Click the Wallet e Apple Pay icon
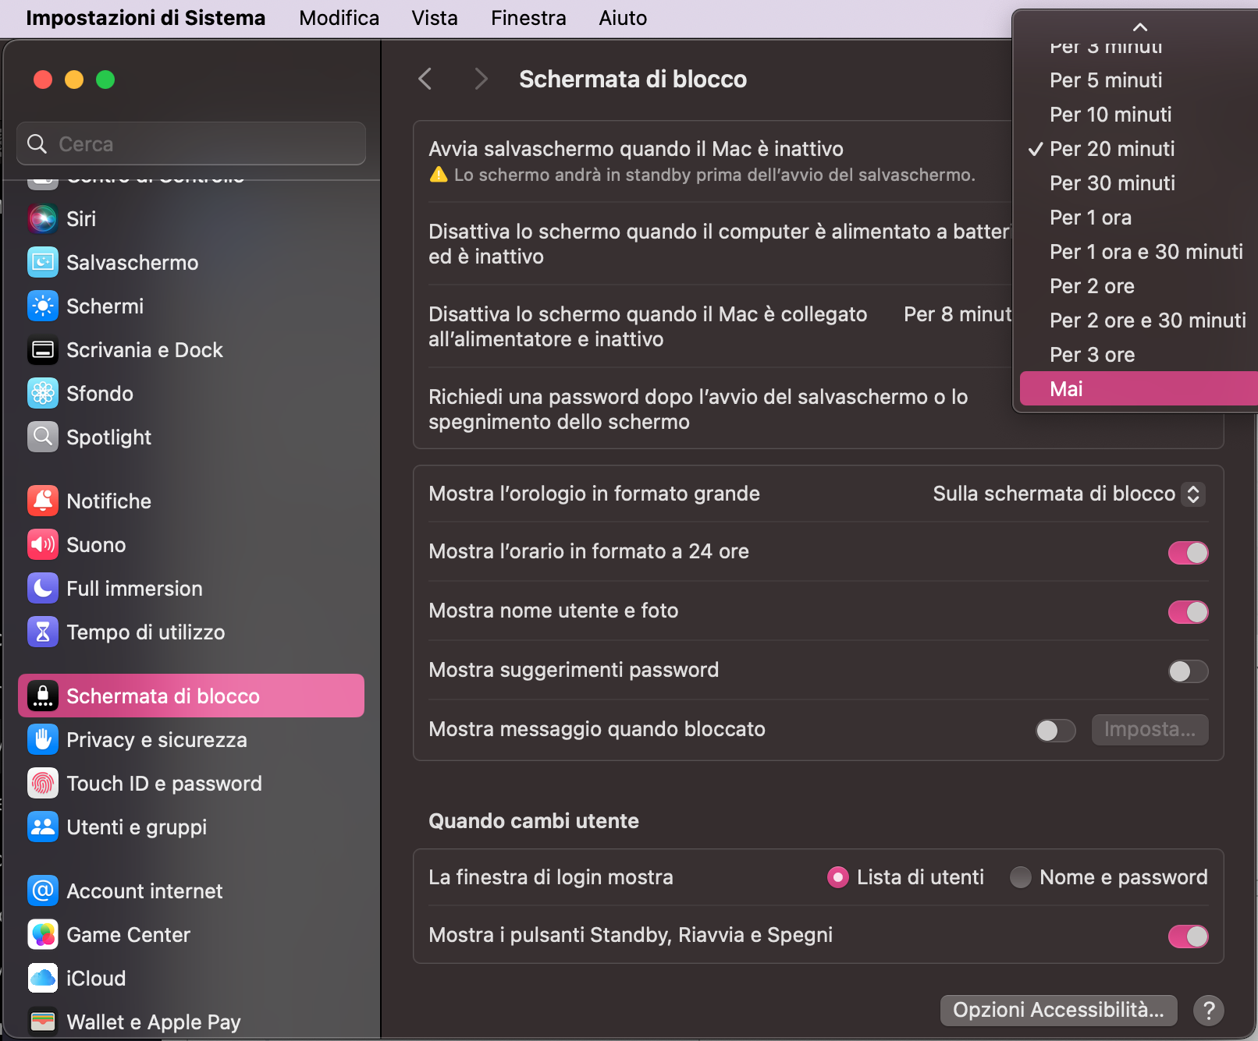The width and height of the screenshot is (1258, 1041). [x=43, y=1022]
